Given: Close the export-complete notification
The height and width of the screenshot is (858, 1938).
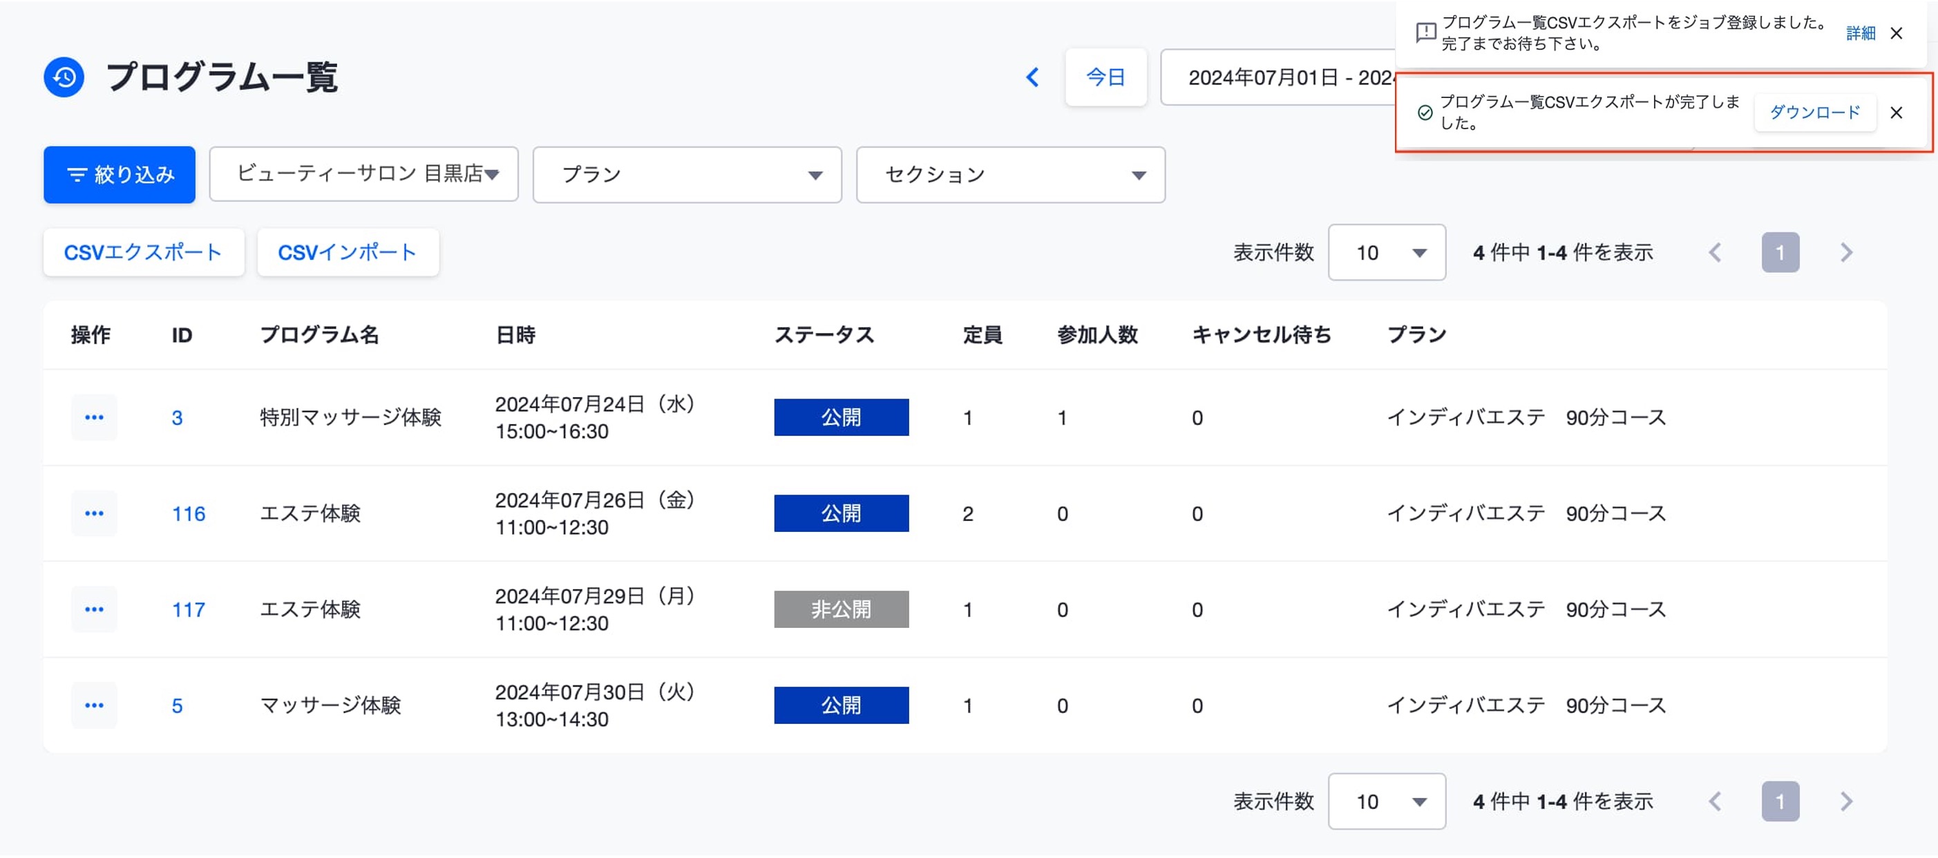Looking at the screenshot, I should 1896,113.
